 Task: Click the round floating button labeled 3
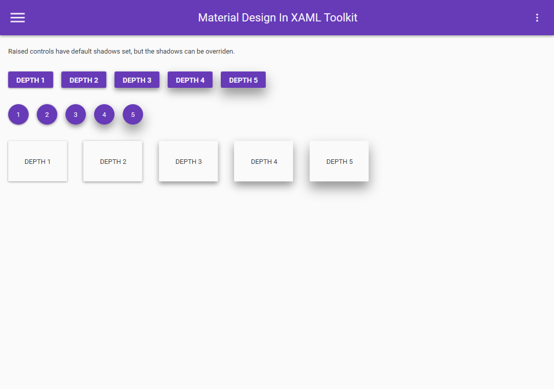point(76,114)
